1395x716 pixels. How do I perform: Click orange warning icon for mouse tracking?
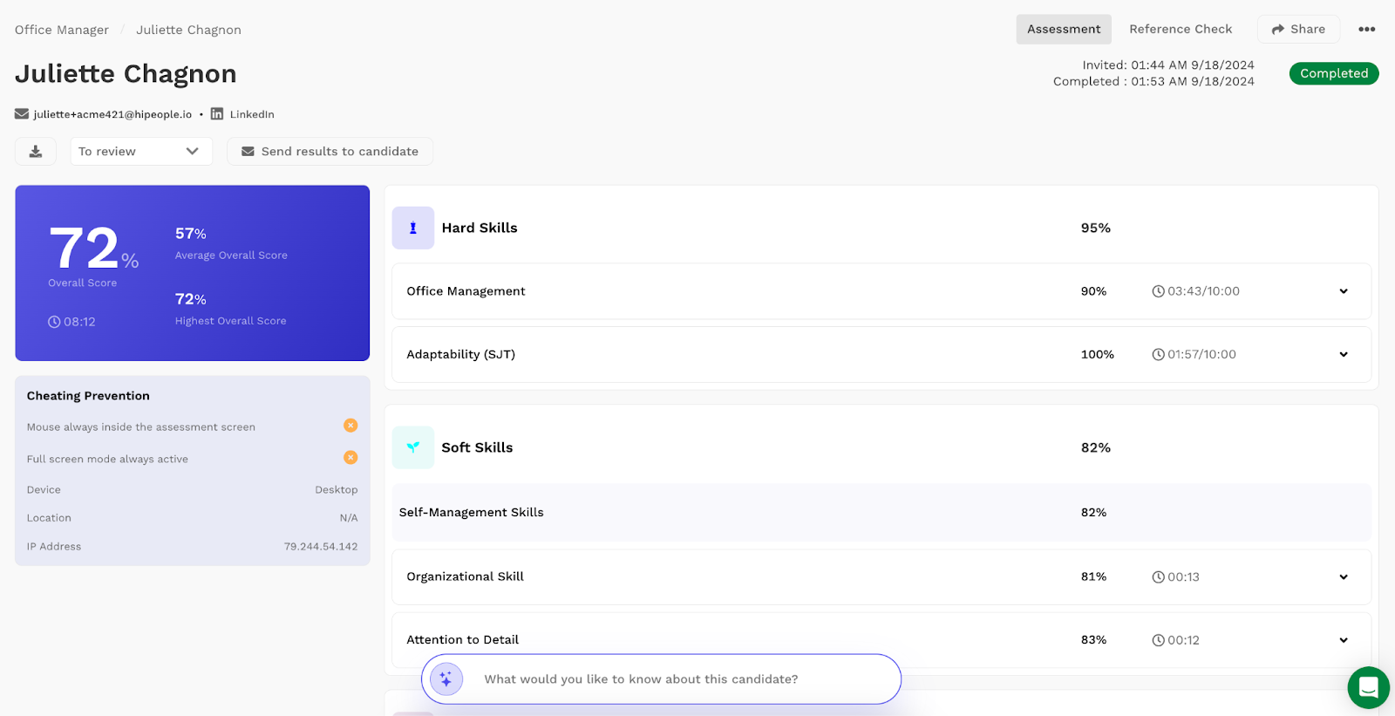pyautogui.click(x=350, y=426)
